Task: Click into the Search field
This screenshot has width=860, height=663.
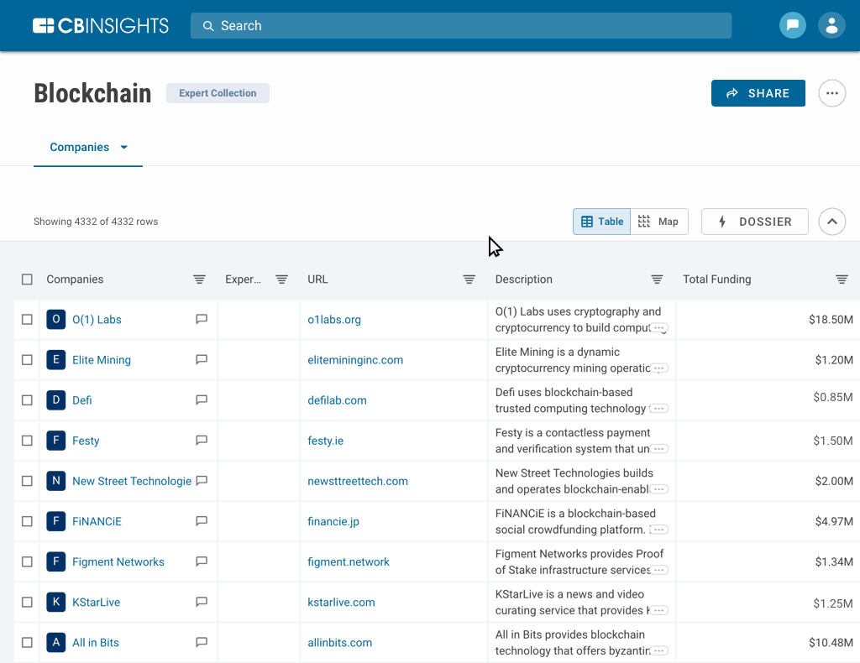Action: click(461, 26)
